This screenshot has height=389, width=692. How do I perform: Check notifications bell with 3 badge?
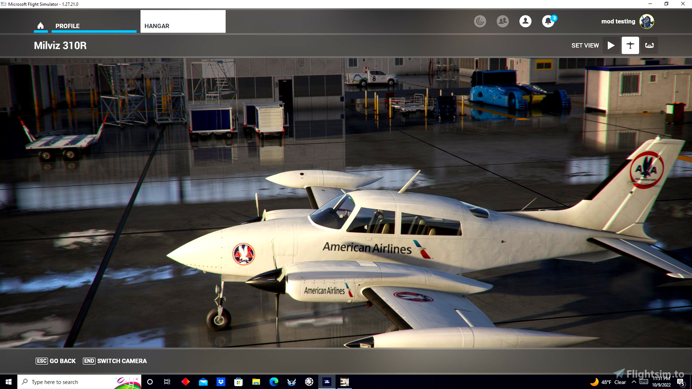click(x=549, y=21)
